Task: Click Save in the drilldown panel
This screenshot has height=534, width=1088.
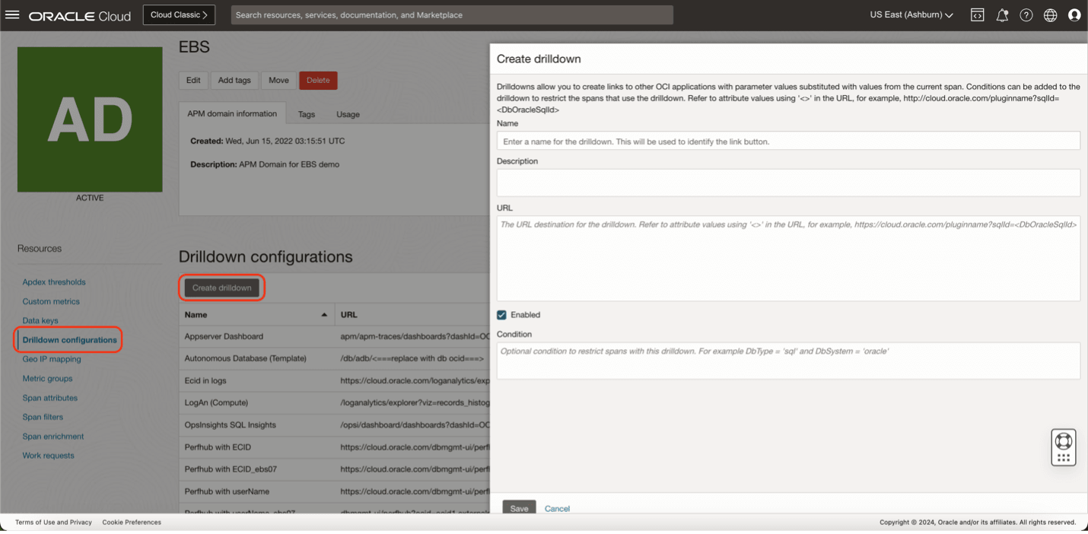Action: pyautogui.click(x=519, y=508)
